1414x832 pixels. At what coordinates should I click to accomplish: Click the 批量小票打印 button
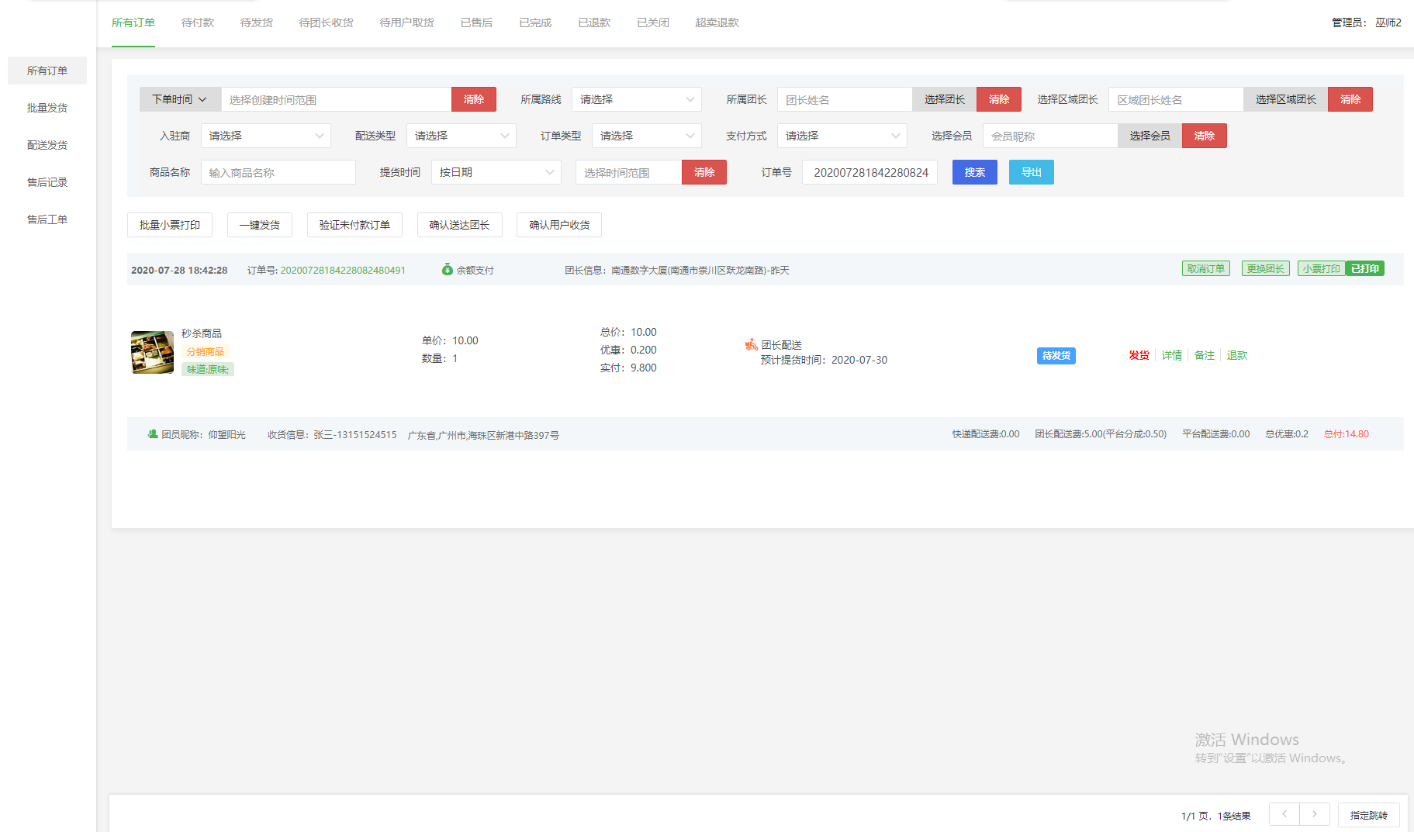[169, 225]
